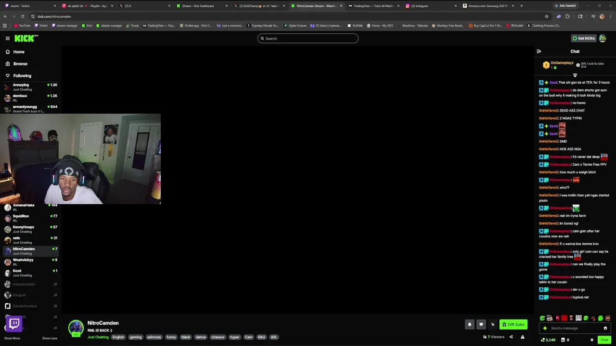Open SquidRon channel in sidebar

click(x=31, y=218)
